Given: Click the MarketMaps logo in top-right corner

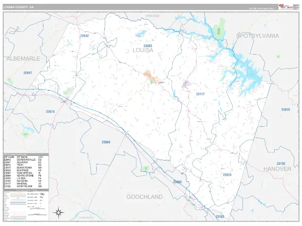Looking at the screenshot, I should (x=286, y=7).
